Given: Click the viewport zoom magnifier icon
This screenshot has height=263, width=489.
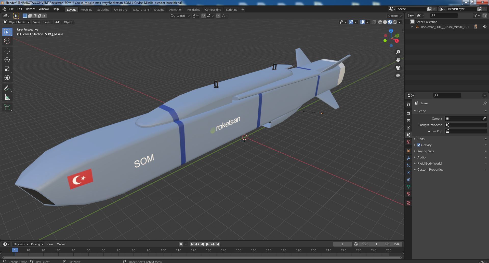Looking at the screenshot, I should pyautogui.click(x=398, y=52).
